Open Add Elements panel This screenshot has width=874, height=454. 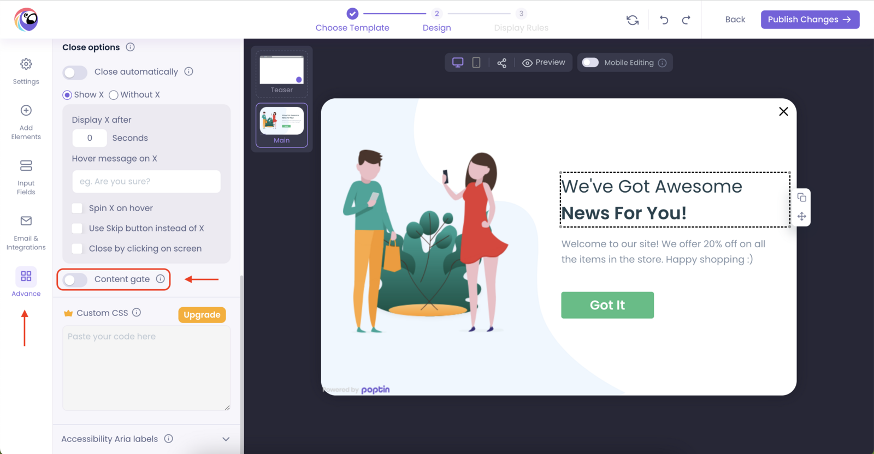point(26,122)
